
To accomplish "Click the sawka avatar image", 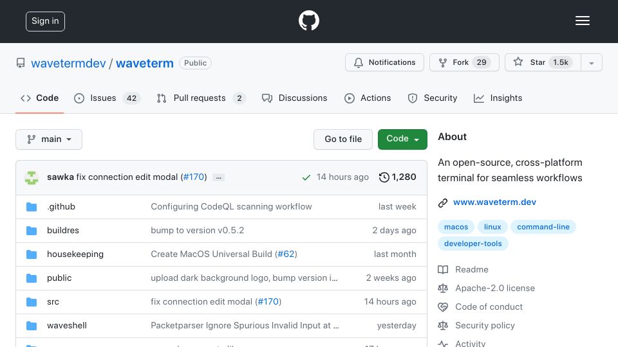I will [x=32, y=177].
